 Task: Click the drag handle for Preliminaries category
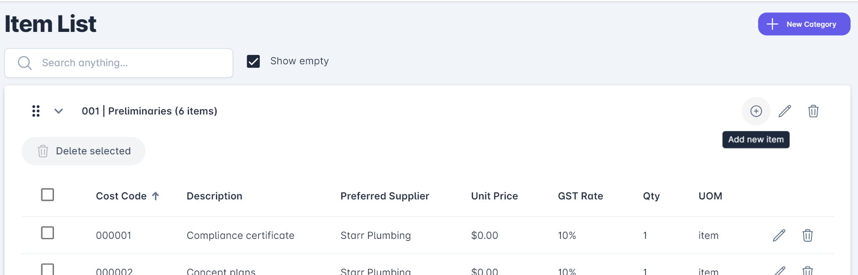(x=36, y=111)
